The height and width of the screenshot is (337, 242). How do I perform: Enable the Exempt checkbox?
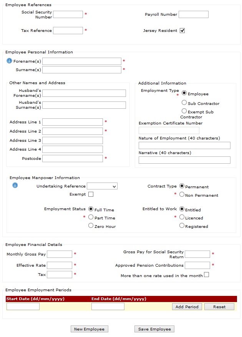pos(91,194)
